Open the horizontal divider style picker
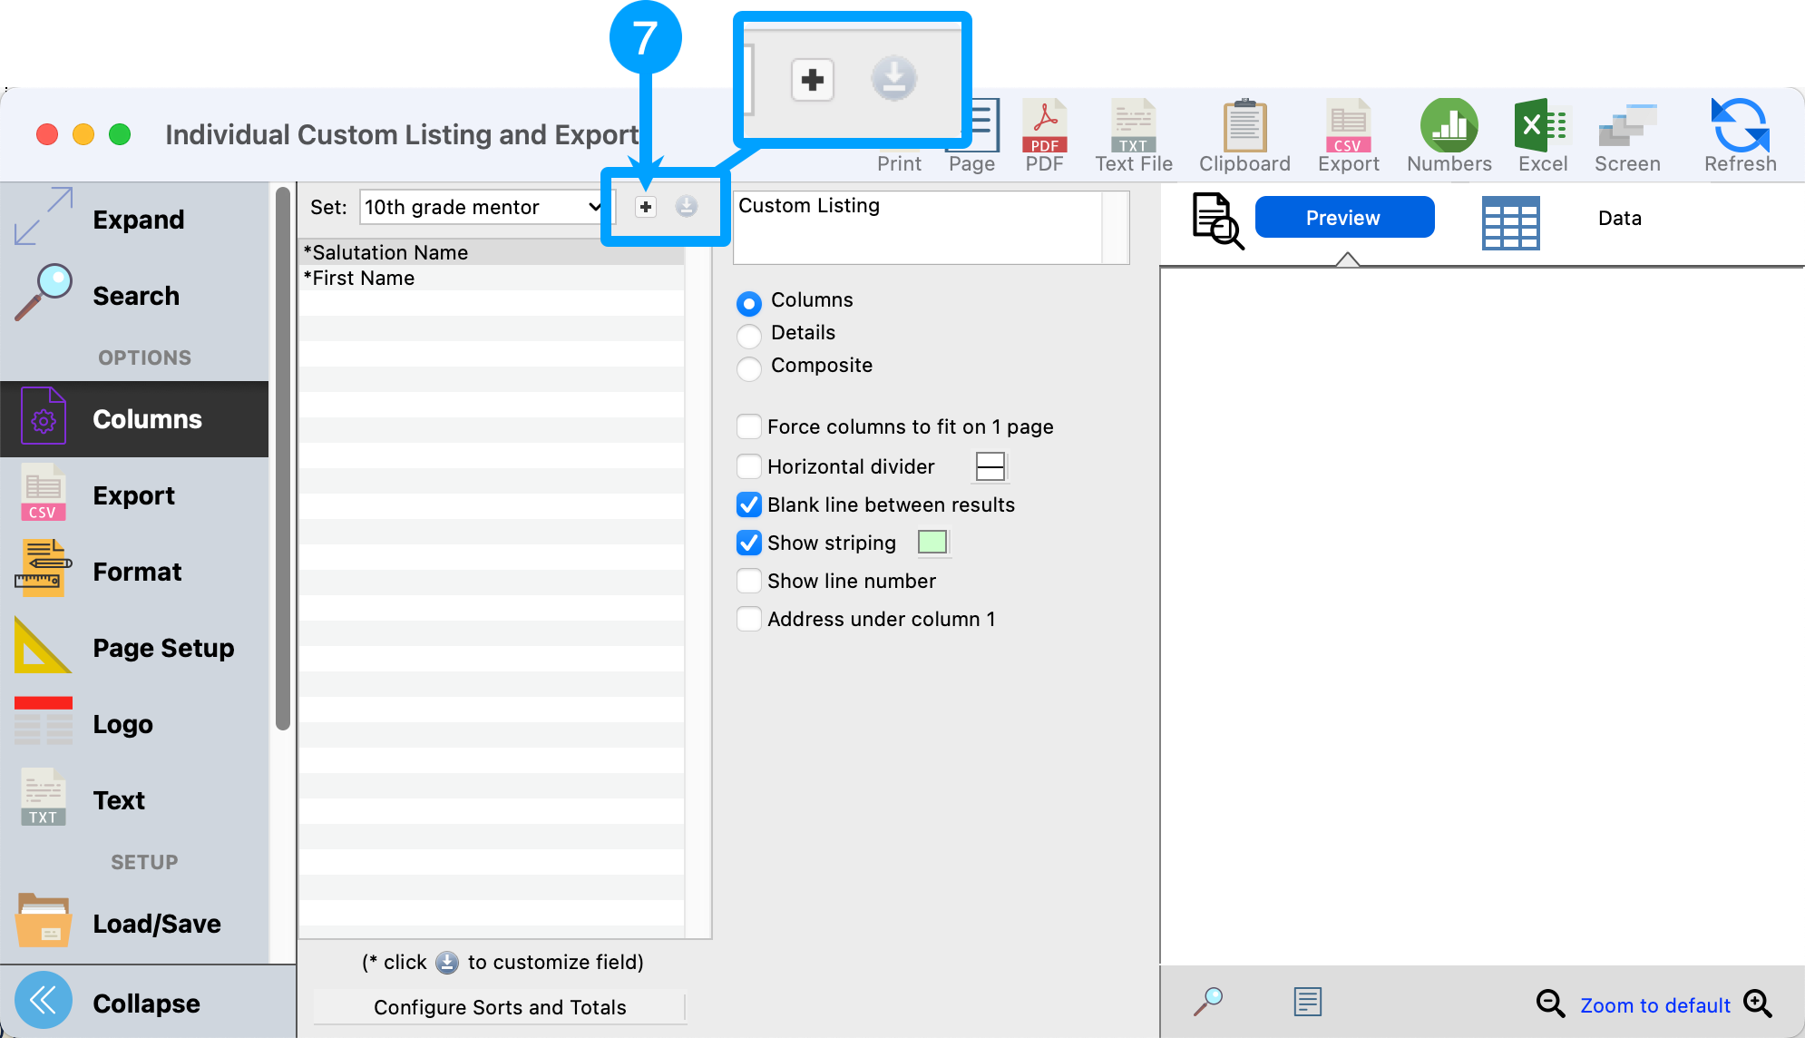The width and height of the screenshot is (1805, 1038). tap(990, 466)
